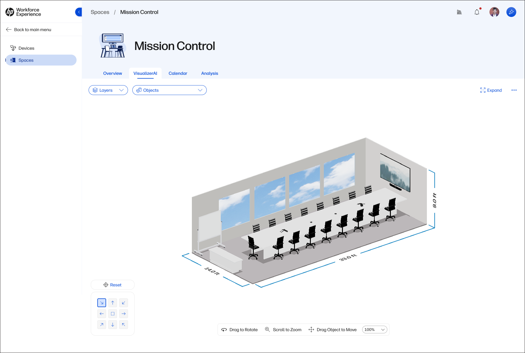Collapse the sidebar with the blue chevron

point(79,12)
